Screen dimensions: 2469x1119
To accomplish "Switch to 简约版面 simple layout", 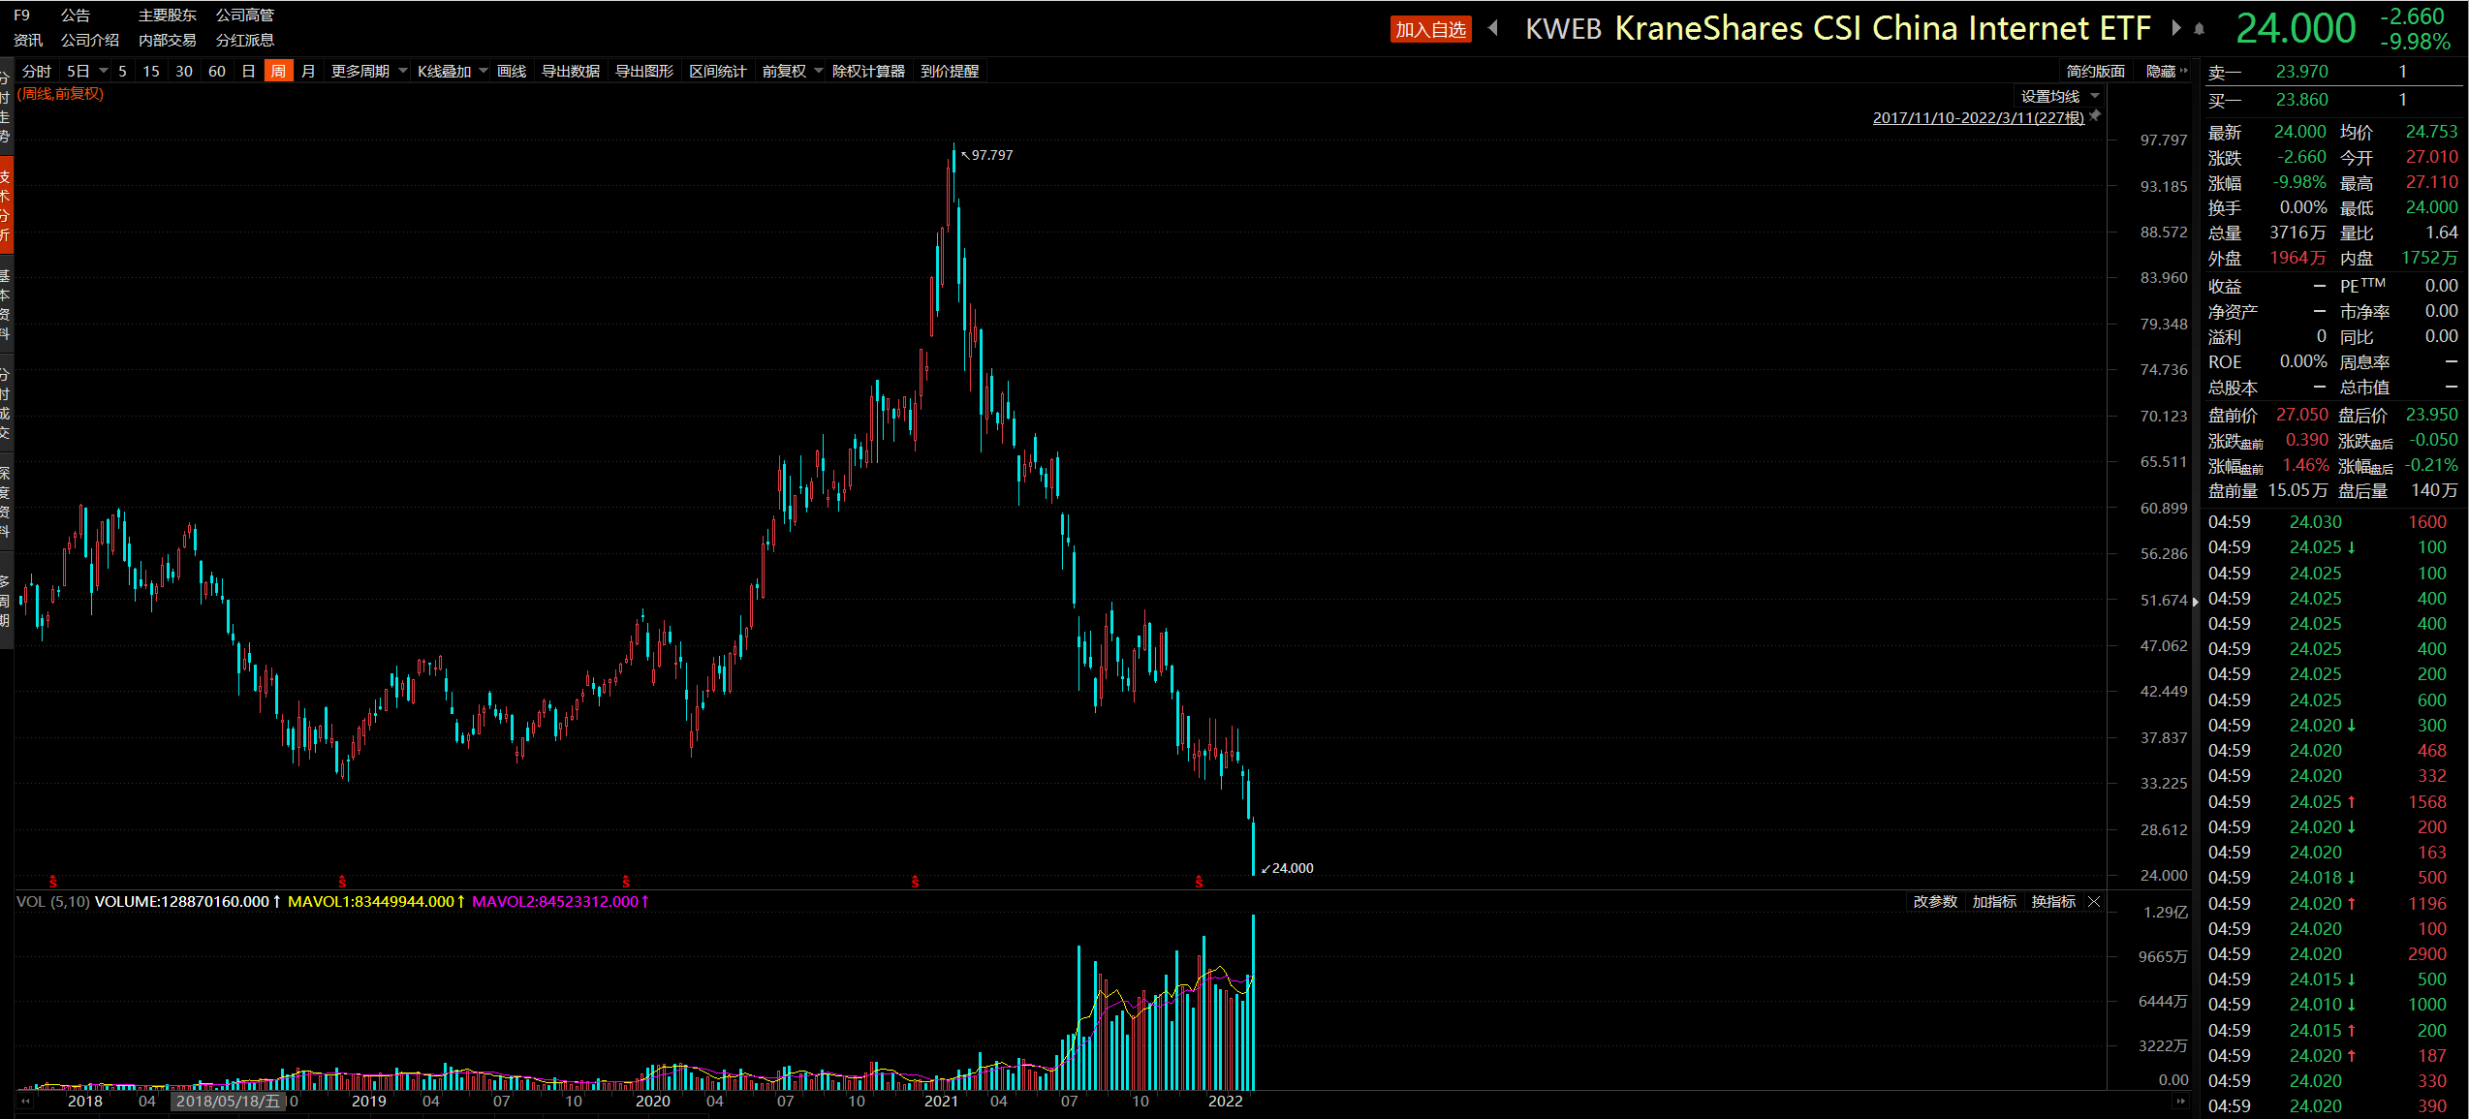I will tap(2095, 71).
